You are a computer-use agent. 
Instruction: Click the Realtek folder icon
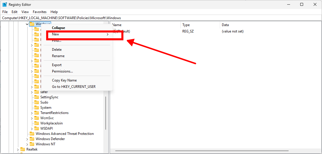click(22, 149)
